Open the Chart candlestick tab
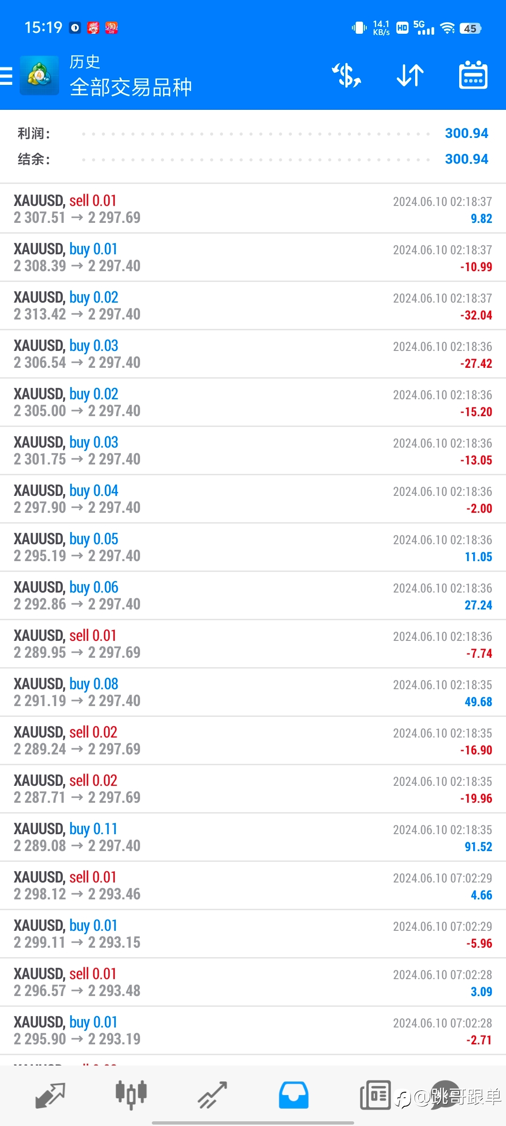Viewport: 506px width, 1126px height. pyautogui.click(x=131, y=1095)
